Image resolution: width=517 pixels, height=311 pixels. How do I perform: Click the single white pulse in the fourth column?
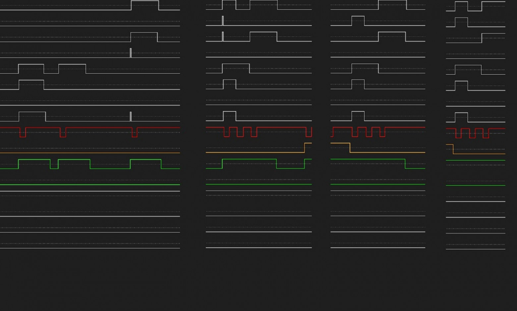461,81
